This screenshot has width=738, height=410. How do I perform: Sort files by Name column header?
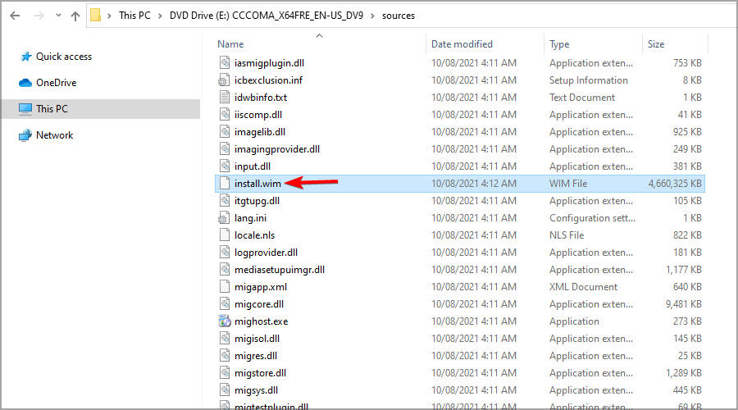(231, 44)
